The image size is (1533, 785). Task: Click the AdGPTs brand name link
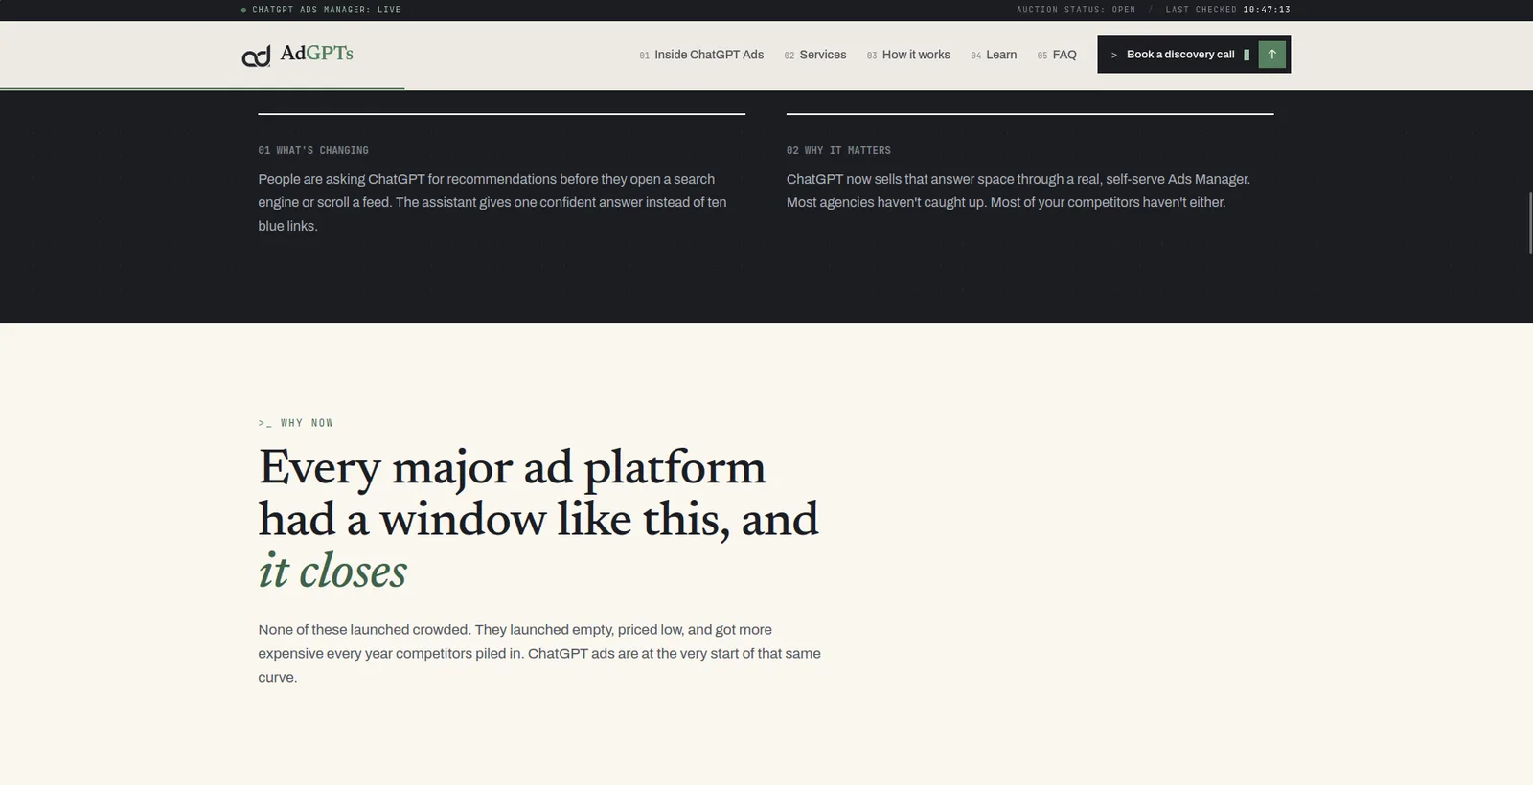[x=316, y=53]
